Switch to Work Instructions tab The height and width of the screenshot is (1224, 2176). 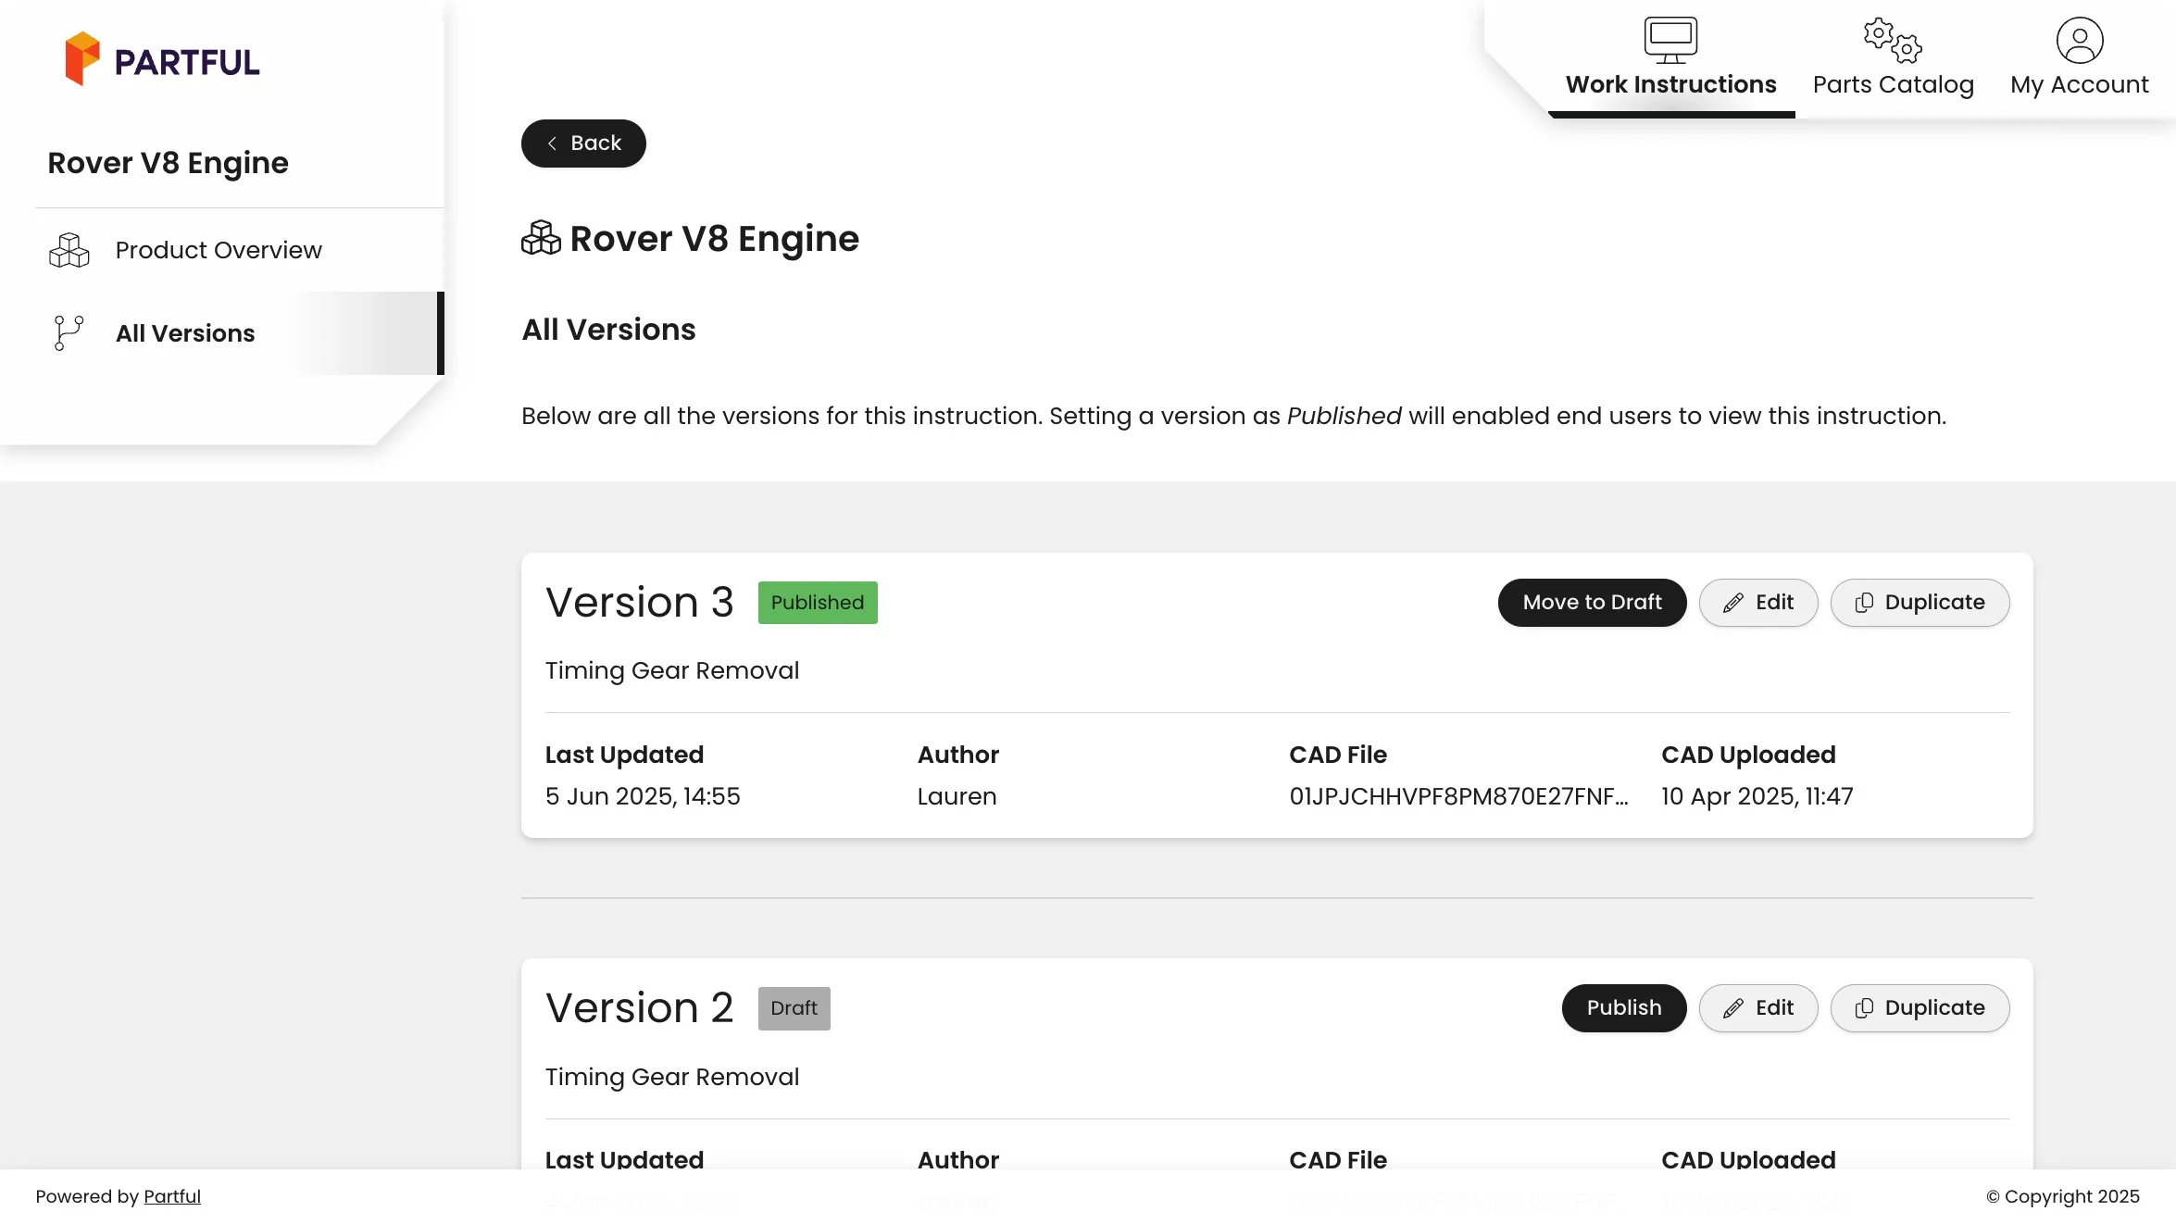pos(1670,84)
